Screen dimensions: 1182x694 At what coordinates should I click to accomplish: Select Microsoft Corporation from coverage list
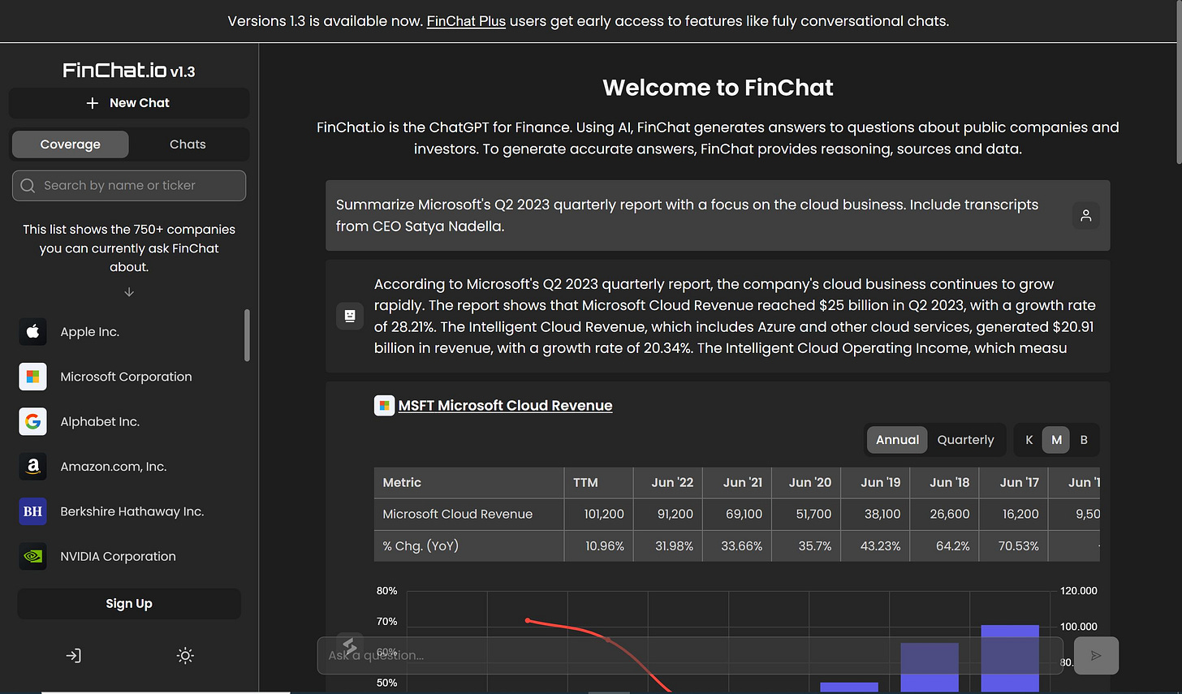click(x=129, y=377)
